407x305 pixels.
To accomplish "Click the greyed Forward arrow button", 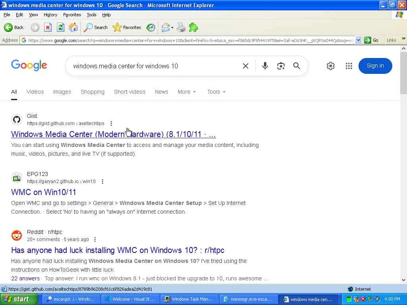I will pos(35,27).
